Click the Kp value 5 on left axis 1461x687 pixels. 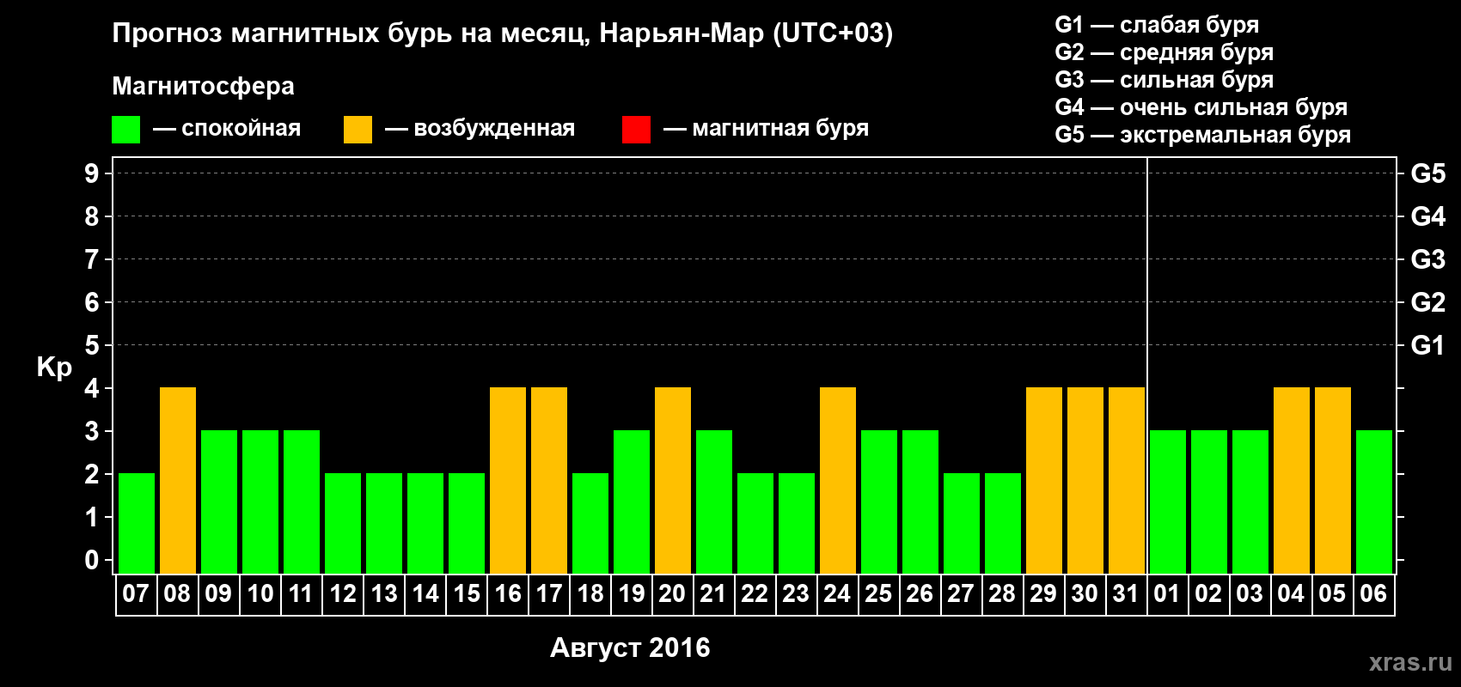click(91, 345)
